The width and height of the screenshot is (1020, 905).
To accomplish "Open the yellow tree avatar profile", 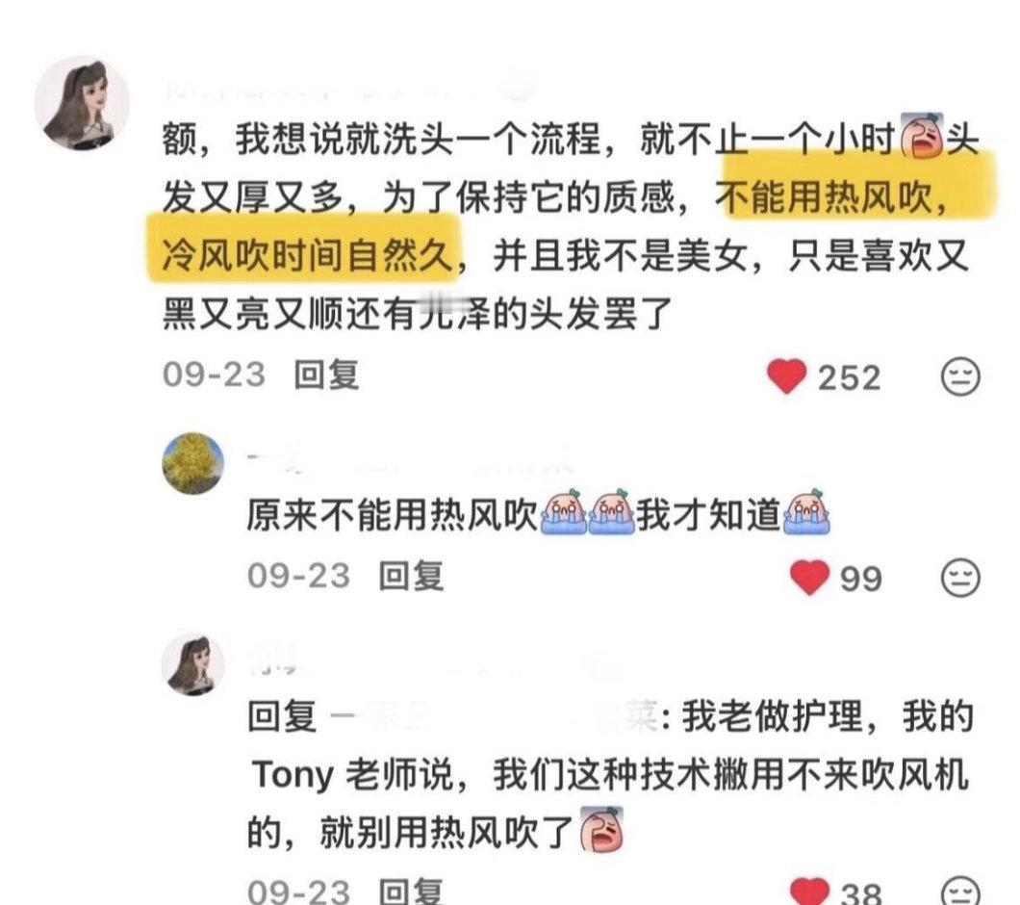I will click(193, 463).
